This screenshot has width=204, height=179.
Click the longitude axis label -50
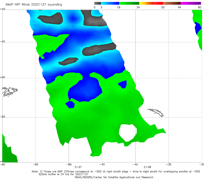(x=69, y=164)
